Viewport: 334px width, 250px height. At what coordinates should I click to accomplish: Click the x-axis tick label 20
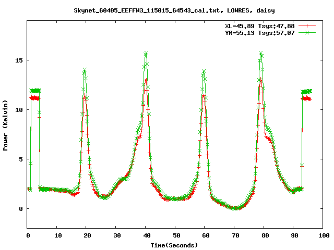(x=87, y=235)
